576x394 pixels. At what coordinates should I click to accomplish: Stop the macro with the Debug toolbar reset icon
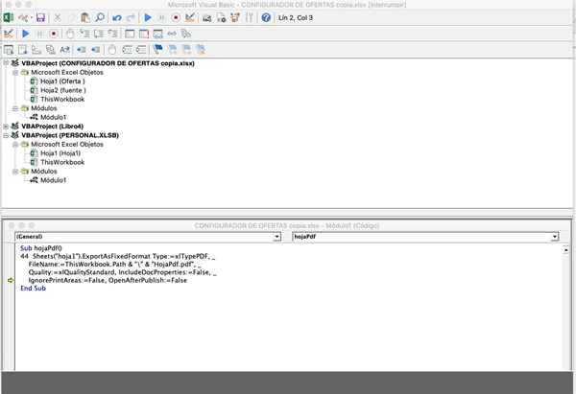pyautogui.click(x=54, y=34)
